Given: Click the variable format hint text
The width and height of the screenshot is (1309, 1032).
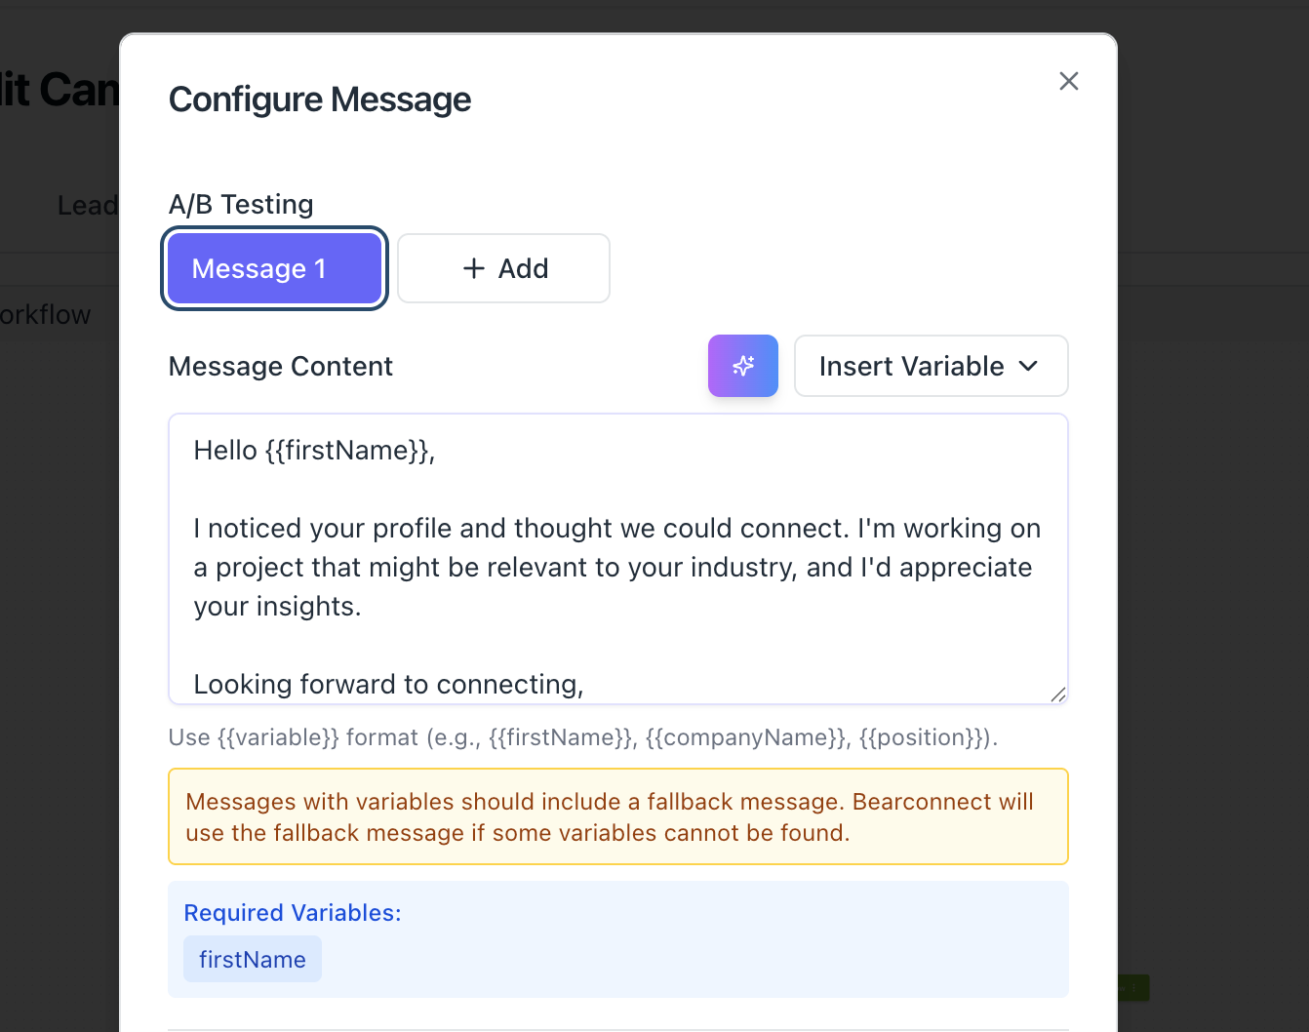Looking at the screenshot, I should click(x=582, y=737).
